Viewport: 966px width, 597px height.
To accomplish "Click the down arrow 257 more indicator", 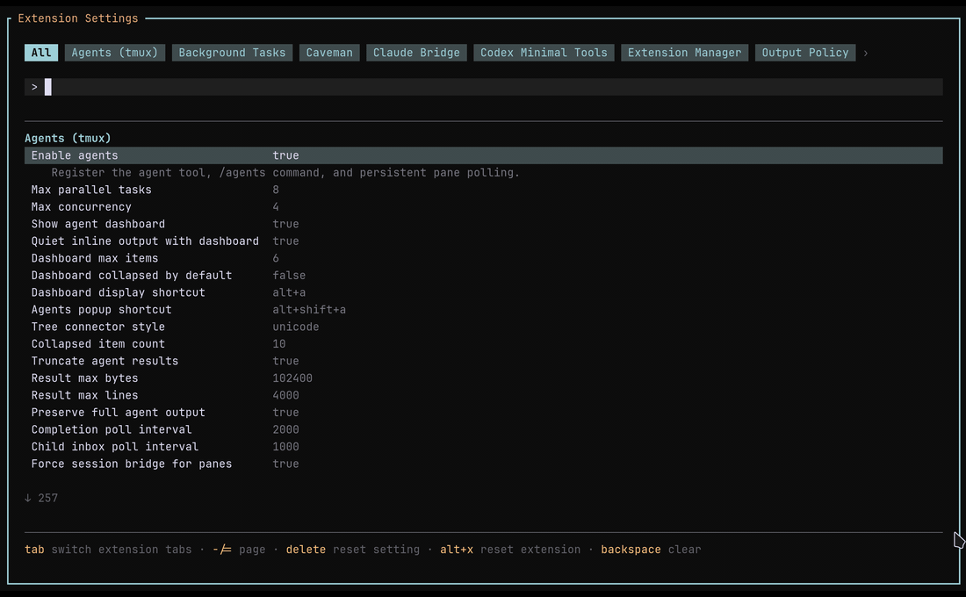I will (41, 498).
